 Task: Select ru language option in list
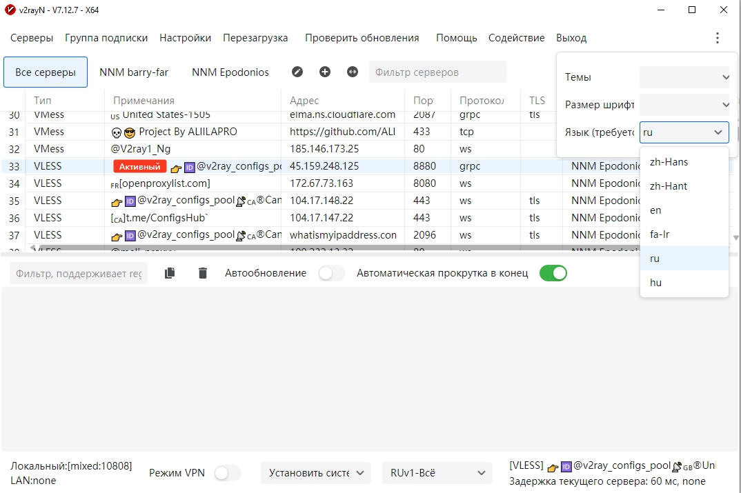click(x=684, y=259)
